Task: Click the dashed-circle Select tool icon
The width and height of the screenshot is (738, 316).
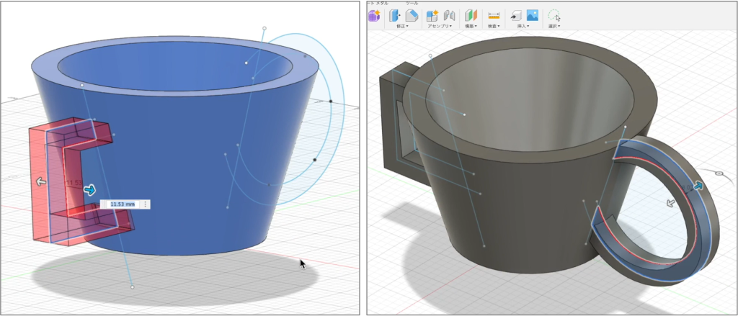Action: (553, 15)
